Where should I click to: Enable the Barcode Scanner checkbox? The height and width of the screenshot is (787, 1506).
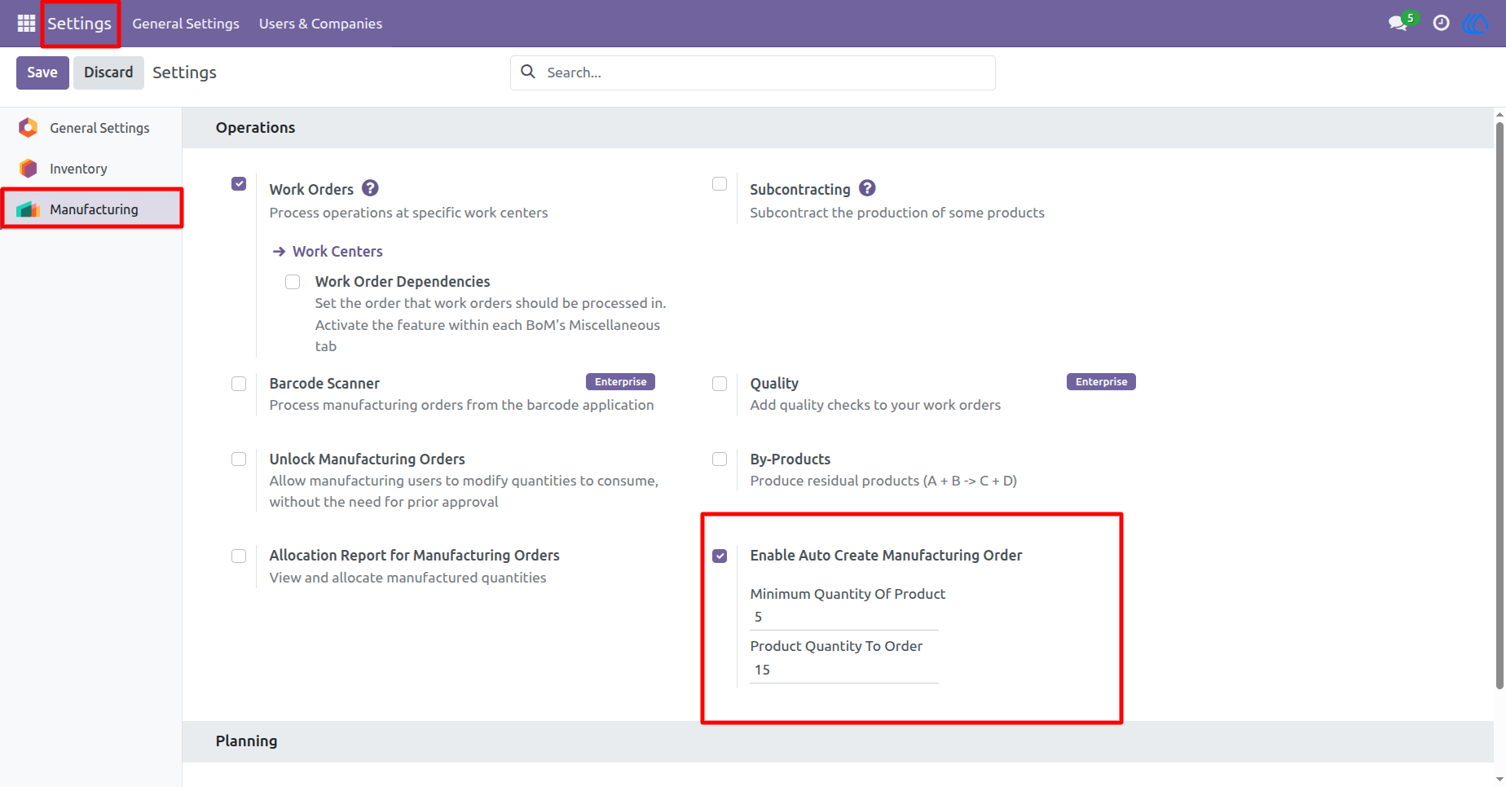[239, 384]
